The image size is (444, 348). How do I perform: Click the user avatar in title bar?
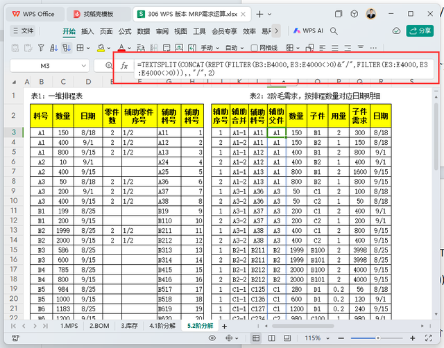[371, 14]
